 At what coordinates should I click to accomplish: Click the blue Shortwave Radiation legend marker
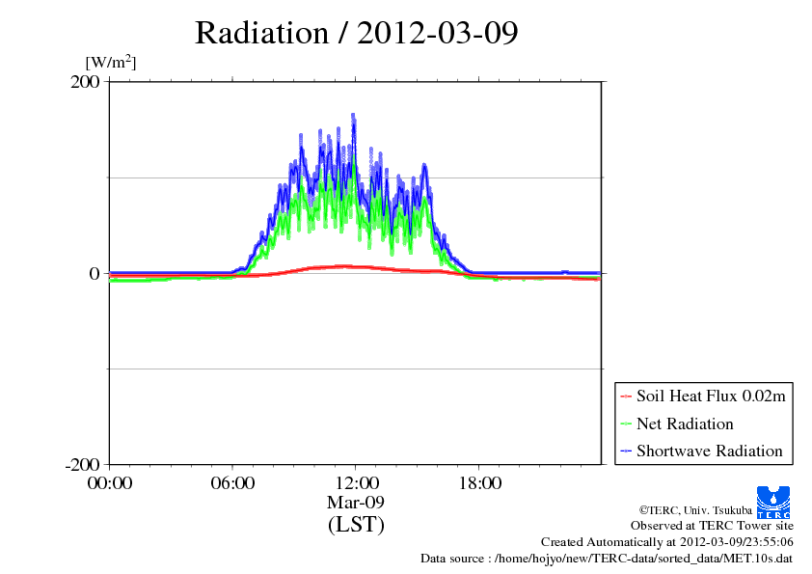coord(626,451)
